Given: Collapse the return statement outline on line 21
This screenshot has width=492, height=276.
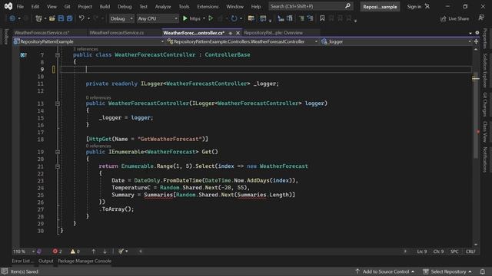Looking at the screenshot, I should [58, 166].
